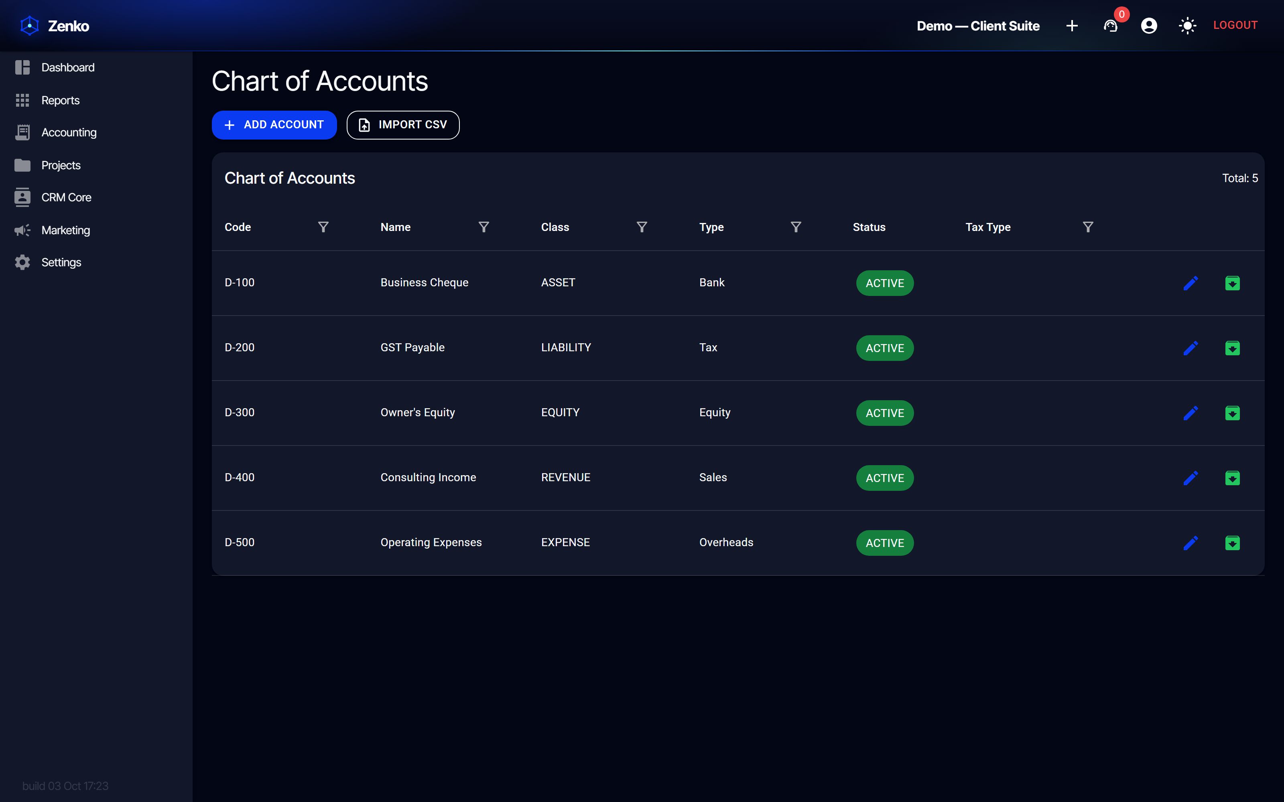Screen dimensions: 1284x802
Task: Click code D-300 cell
Action: pyautogui.click(x=239, y=412)
